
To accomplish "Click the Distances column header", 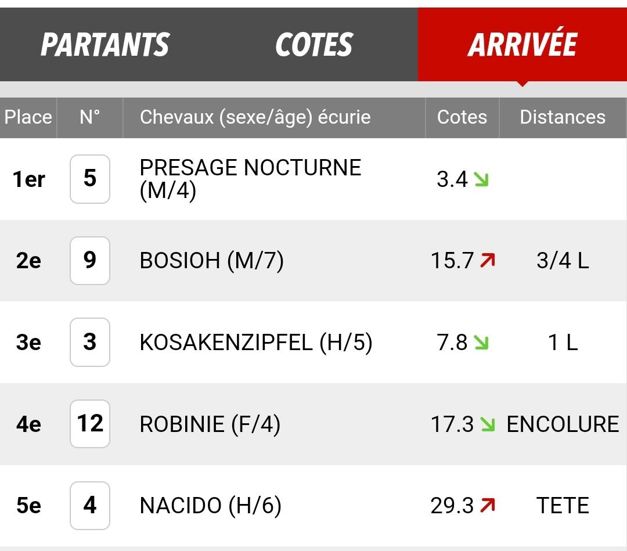I will point(563,117).
